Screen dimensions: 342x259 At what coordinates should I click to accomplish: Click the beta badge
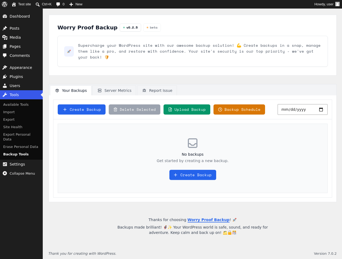point(152,28)
